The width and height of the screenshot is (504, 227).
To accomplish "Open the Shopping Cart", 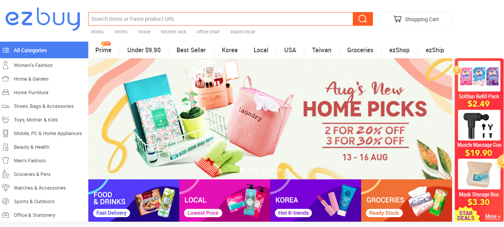I will (416, 19).
